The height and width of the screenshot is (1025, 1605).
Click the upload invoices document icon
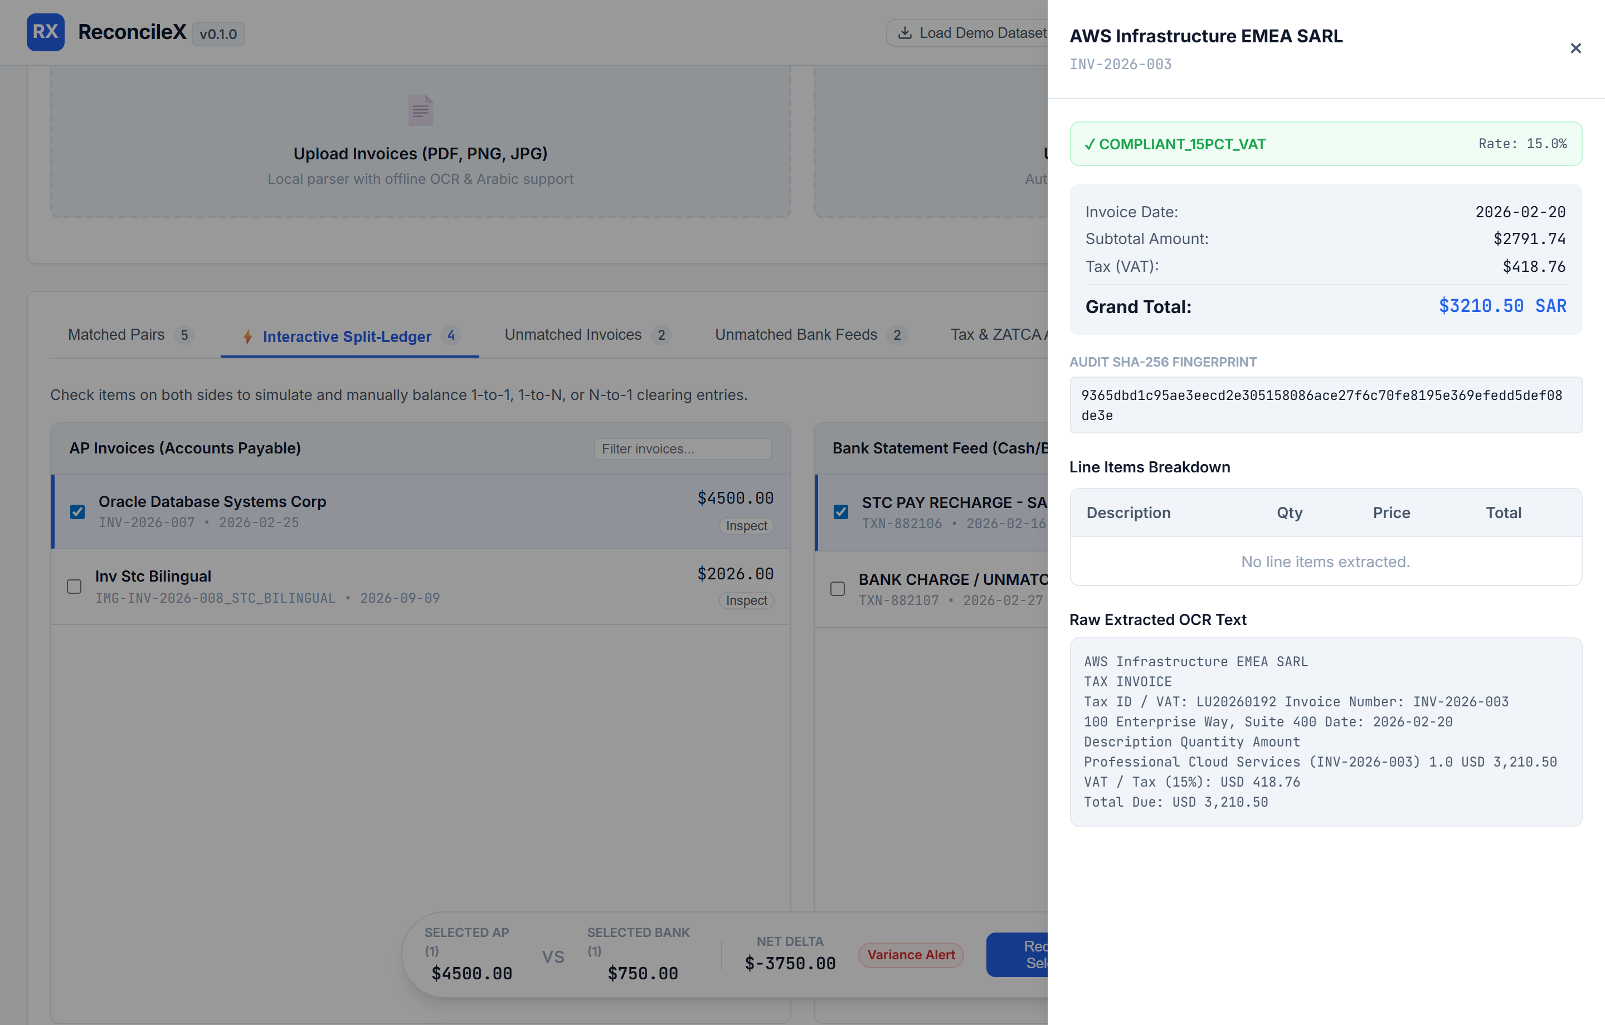pyautogui.click(x=421, y=110)
